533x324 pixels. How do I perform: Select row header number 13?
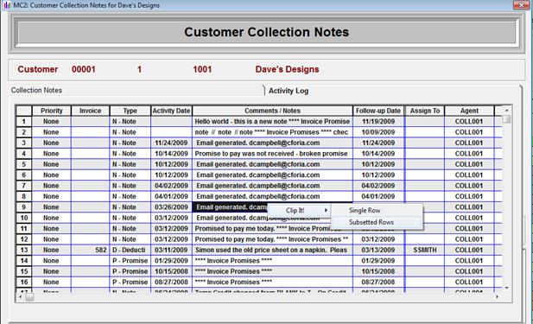pos(24,250)
